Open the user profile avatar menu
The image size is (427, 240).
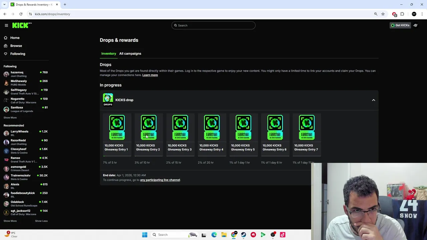point(416,25)
